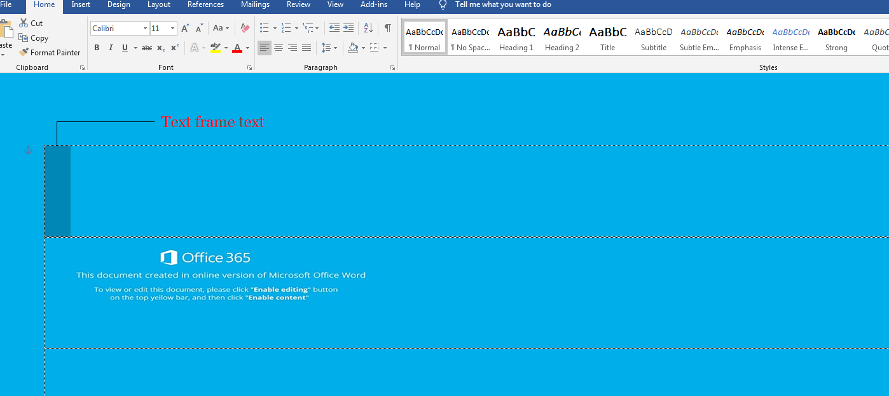Switch to the Layout tab
Image resolution: width=889 pixels, height=396 pixels.
click(159, 4)
